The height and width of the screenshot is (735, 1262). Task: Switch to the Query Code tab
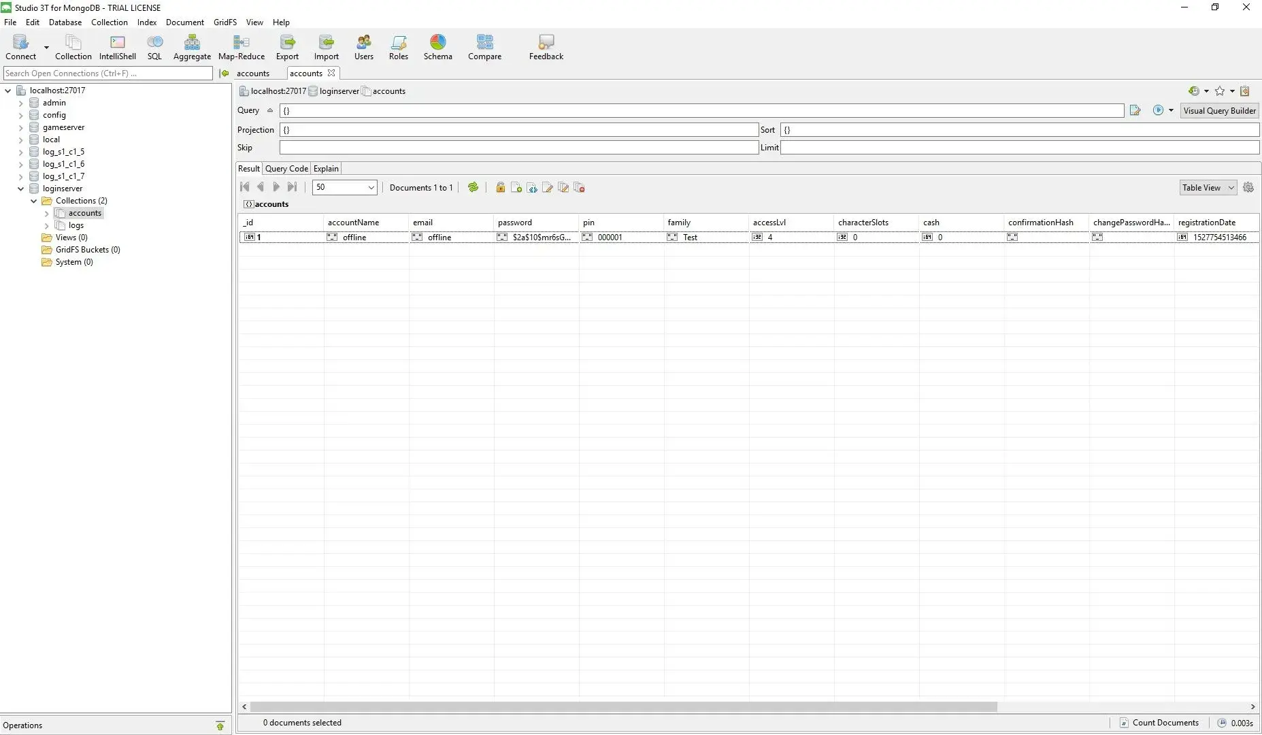[286, 168]
